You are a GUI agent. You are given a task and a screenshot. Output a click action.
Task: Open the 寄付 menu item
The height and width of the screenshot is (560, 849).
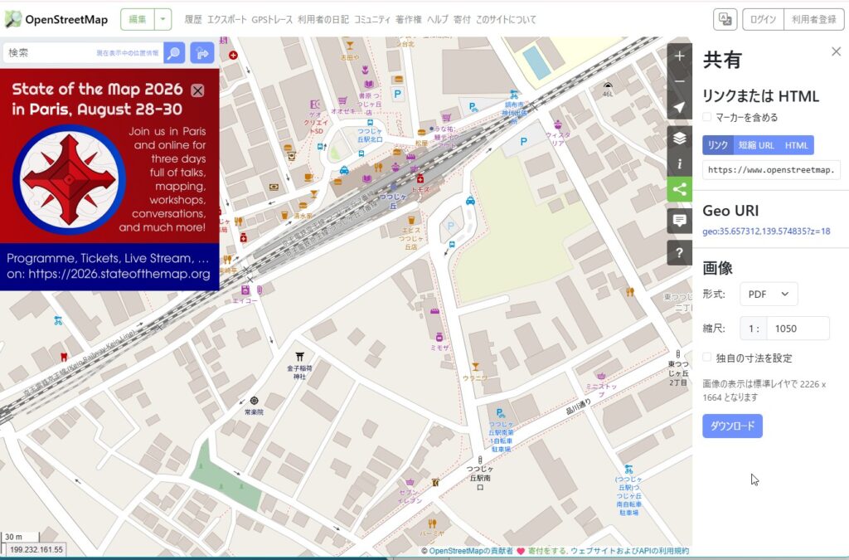tap(462, 20)
